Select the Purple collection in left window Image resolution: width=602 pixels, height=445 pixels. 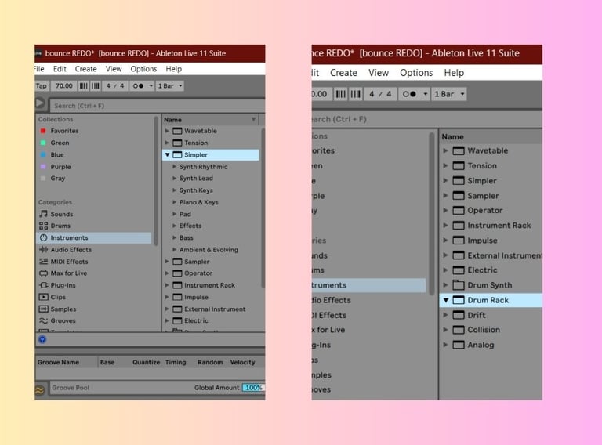(60, 167)
